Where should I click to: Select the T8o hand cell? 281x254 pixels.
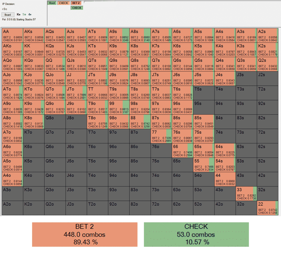point(97,122)
